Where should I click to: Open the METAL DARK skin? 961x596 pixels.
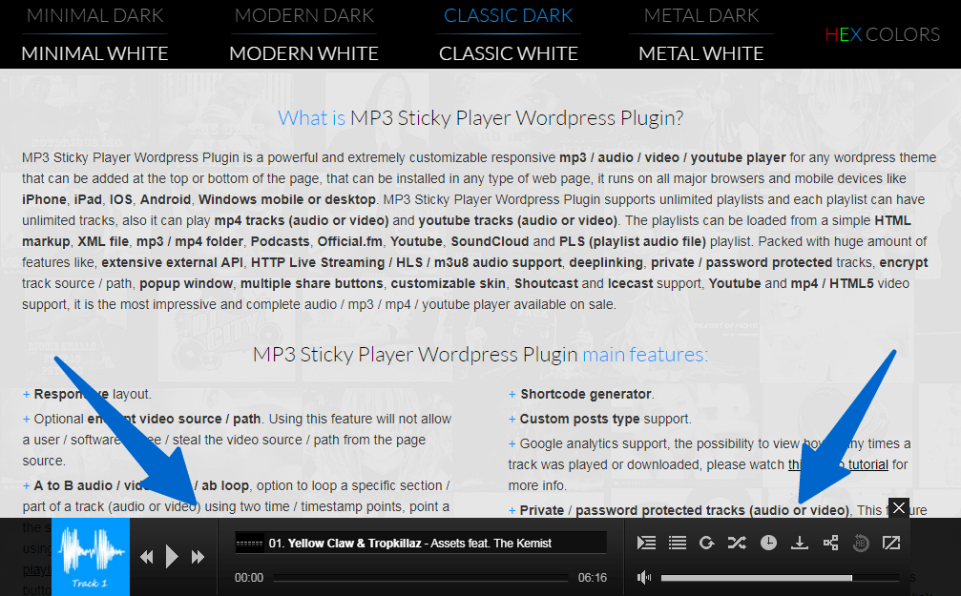[700, 15]
